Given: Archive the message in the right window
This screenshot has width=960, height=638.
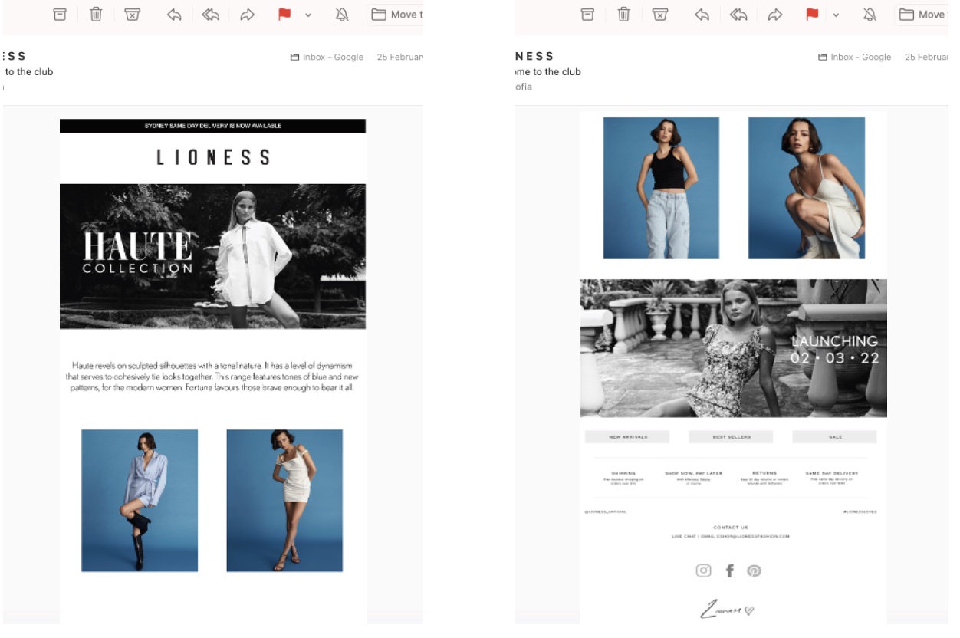Looking at the screenshot, I should 587,14.
